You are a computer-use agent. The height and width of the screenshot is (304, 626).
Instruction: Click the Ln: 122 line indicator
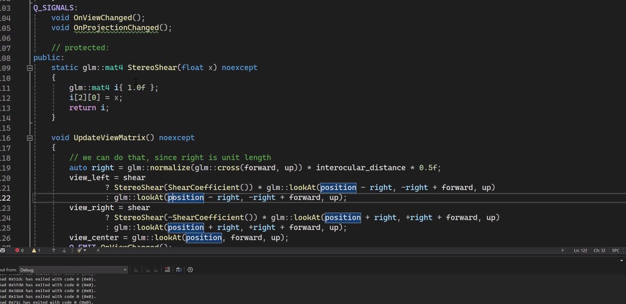(580, 251)
